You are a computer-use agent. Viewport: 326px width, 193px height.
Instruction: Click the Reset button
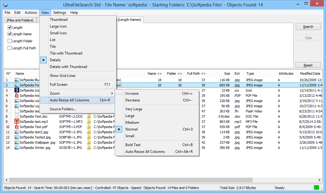coord(308,65)
